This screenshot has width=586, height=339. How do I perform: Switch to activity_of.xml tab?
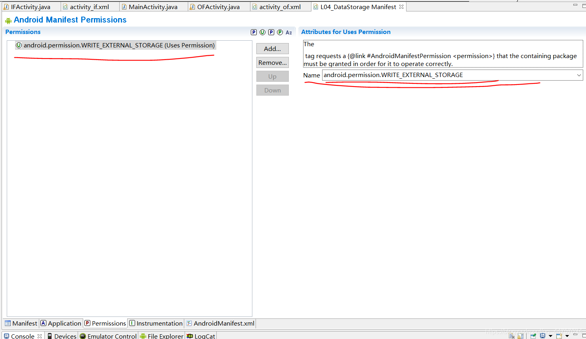tap(280, 7)
